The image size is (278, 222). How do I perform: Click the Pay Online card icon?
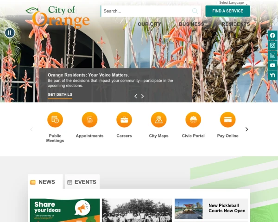[227, 119]
